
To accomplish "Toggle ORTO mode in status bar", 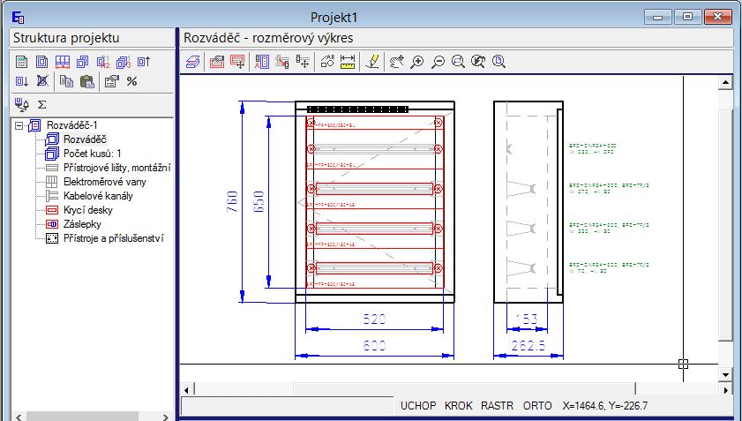I will [x=537, y=406].
